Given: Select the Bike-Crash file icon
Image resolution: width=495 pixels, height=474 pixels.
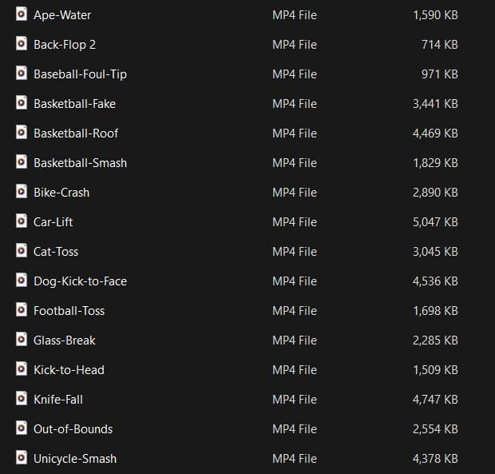Looking at the screenshot, I should coord(22,192).
